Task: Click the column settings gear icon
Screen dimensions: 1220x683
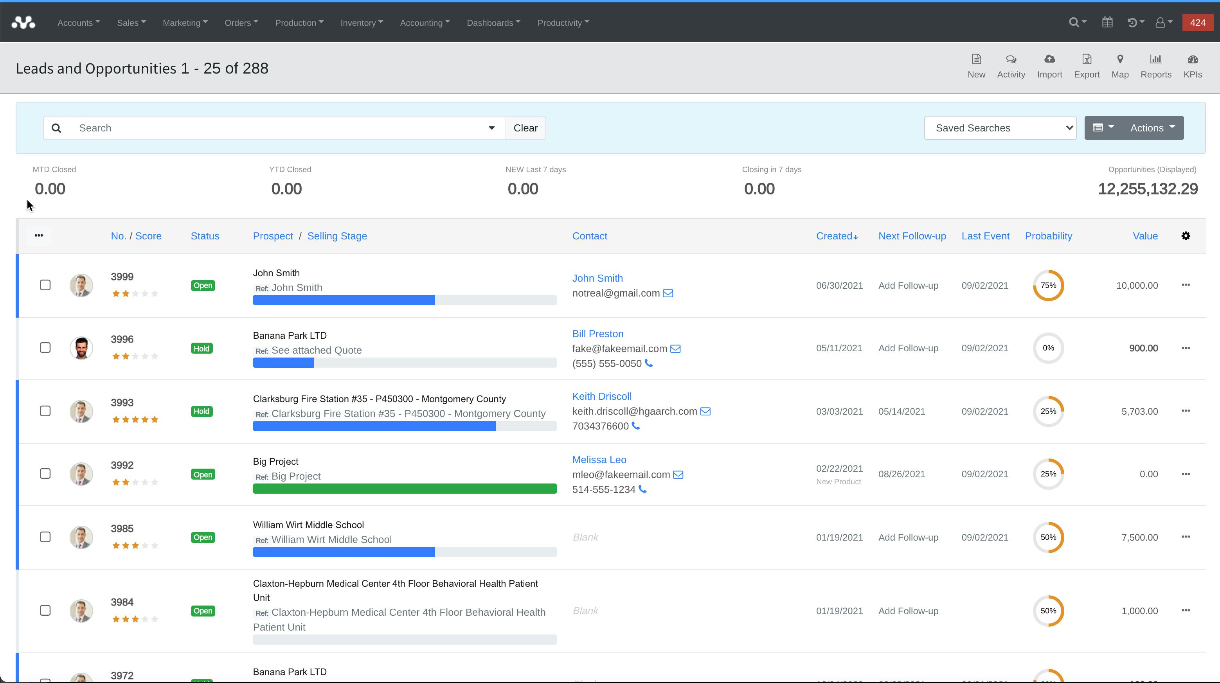Action: (x=1186, y=235)
